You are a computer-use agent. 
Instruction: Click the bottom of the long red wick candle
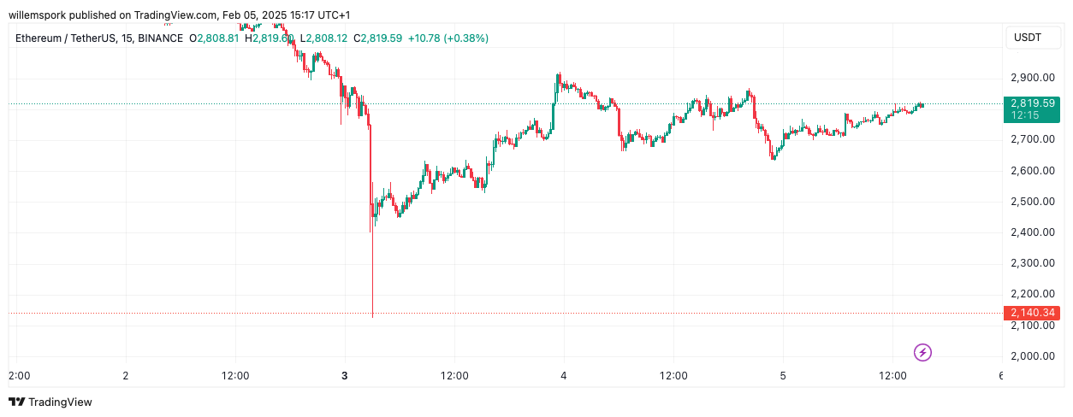(x=372, y=316)
